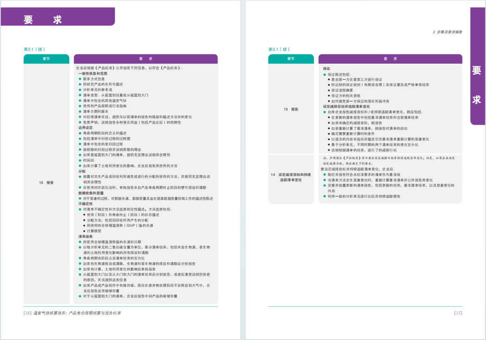Click the 清单结果 section heading
This screenshot has height=340, width=486.
(85, 236)
